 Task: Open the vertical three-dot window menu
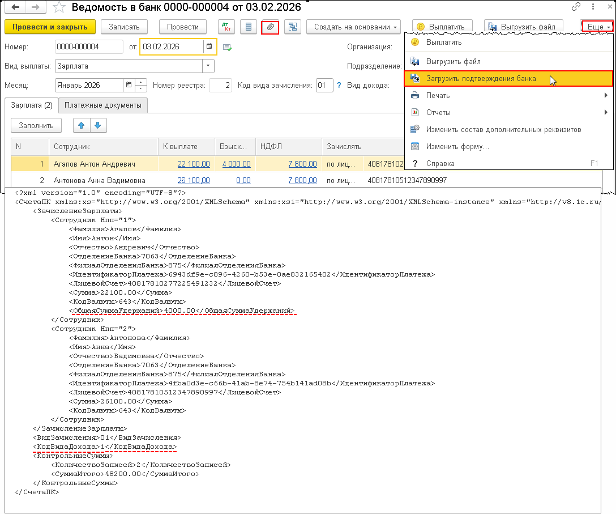coord(593,7)
